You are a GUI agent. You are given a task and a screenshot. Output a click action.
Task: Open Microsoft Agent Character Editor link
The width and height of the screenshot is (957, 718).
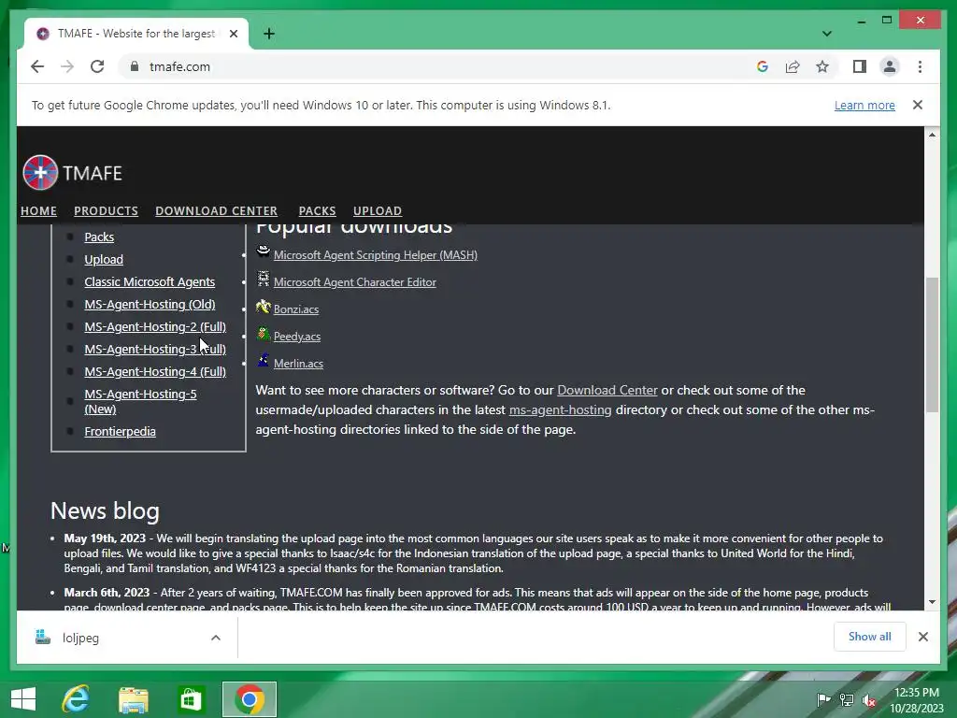(354, 282)
